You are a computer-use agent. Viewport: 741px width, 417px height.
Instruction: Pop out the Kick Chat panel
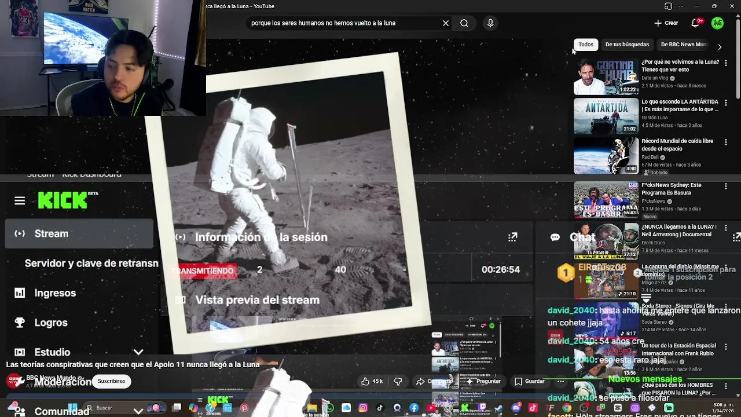tap(736, 237)
